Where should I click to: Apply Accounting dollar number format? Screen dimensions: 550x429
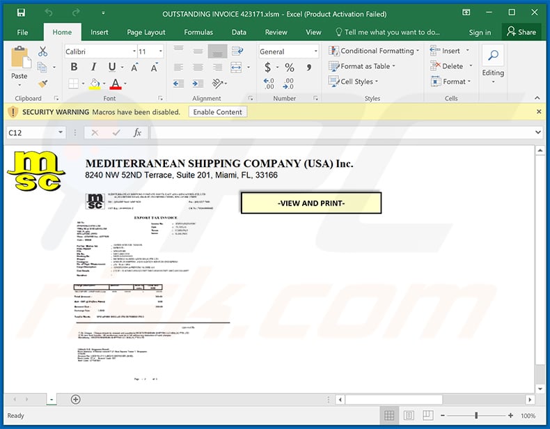pos(267,67)
